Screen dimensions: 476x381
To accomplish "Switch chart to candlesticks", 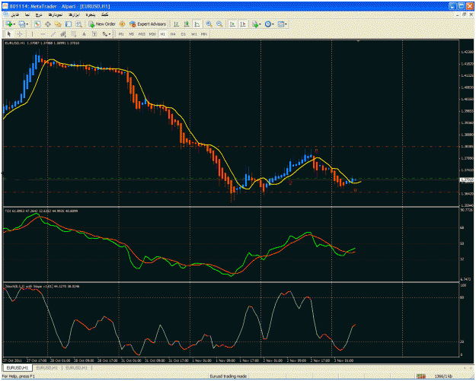I will [187, 24].
